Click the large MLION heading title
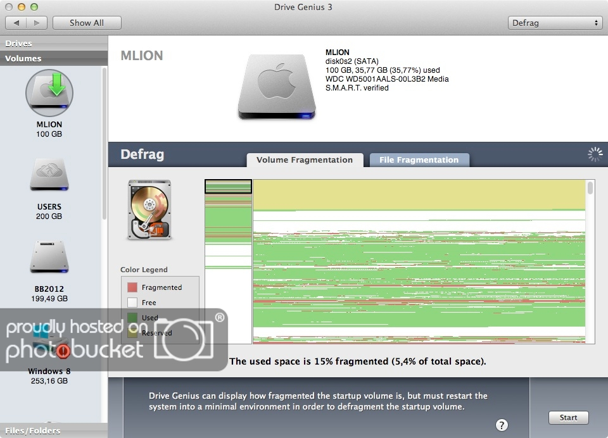 click(142, 56)
